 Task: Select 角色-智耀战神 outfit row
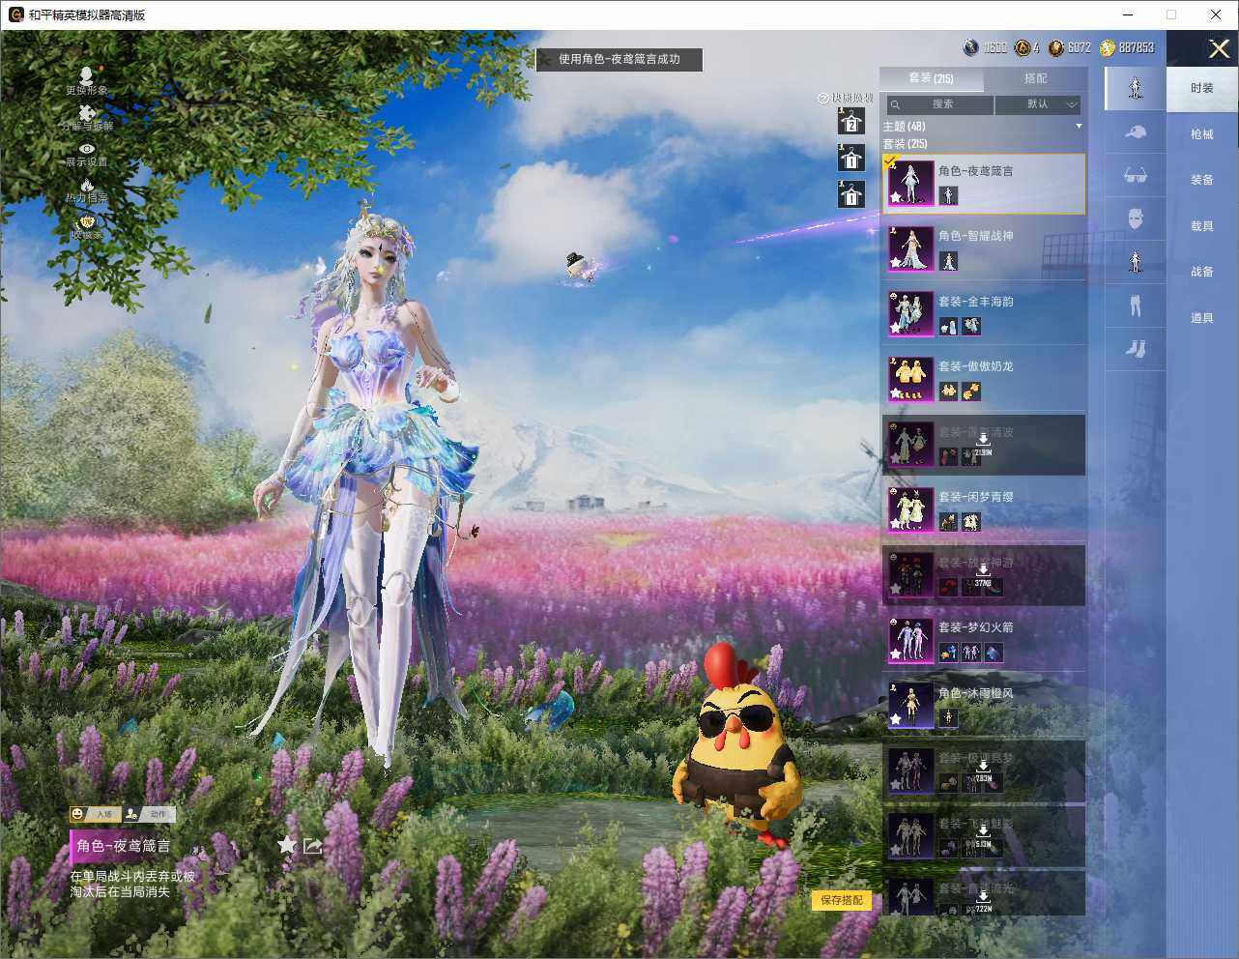984,248
